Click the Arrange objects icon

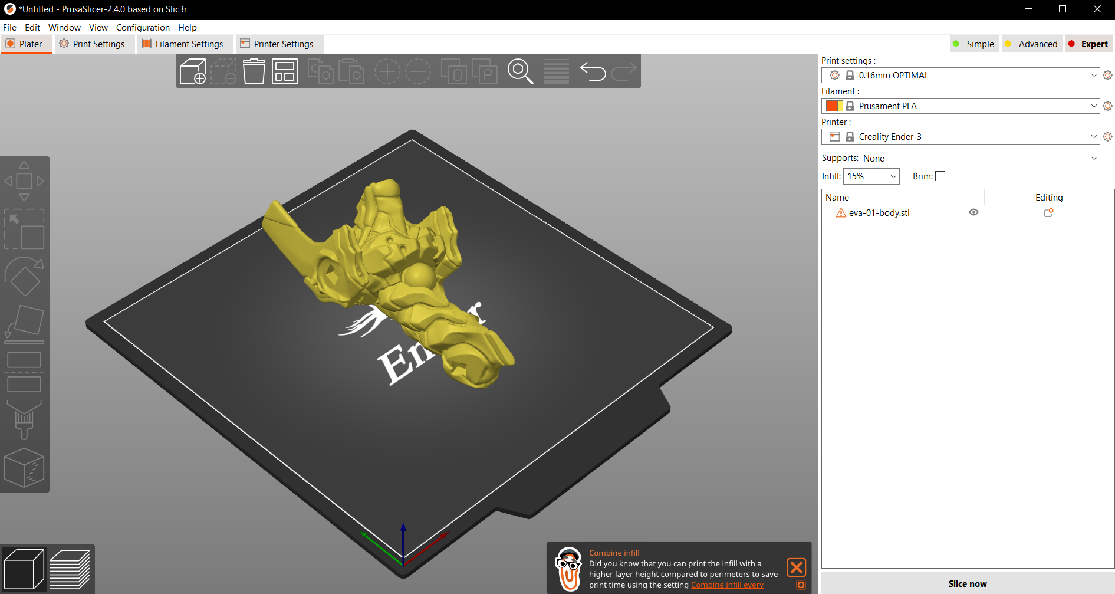tap(285, 72)
